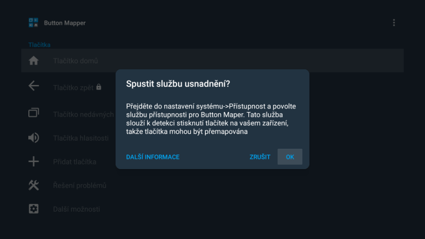
Task: Click the gear icon for Další možnosti
Action: click(34, 209)
